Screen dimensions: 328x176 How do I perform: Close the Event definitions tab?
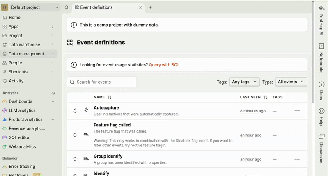click(x=140, y=7)
